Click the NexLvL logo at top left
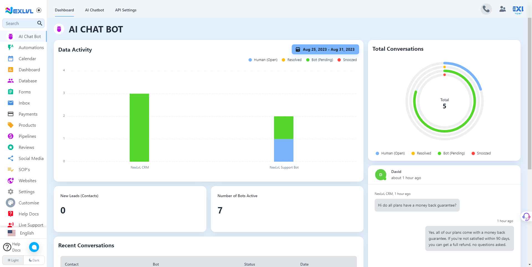532x267 pixels. (19, 11)
